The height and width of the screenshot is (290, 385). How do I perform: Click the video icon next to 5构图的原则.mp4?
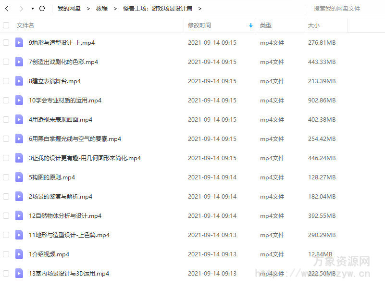[x=19, y=177]
